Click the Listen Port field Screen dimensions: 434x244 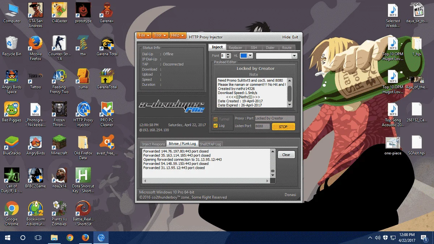point(262,126)
